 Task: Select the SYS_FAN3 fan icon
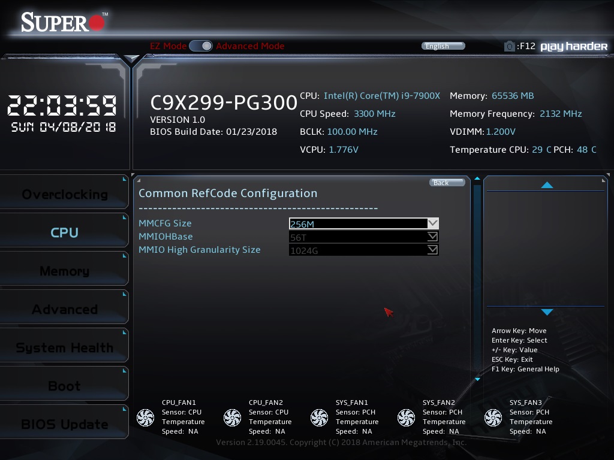pyautogui.click(x=493, y=417)
